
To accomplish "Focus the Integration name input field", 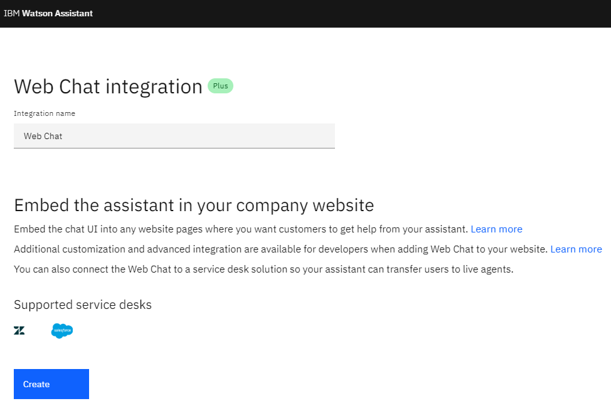I will click(174, 136).
